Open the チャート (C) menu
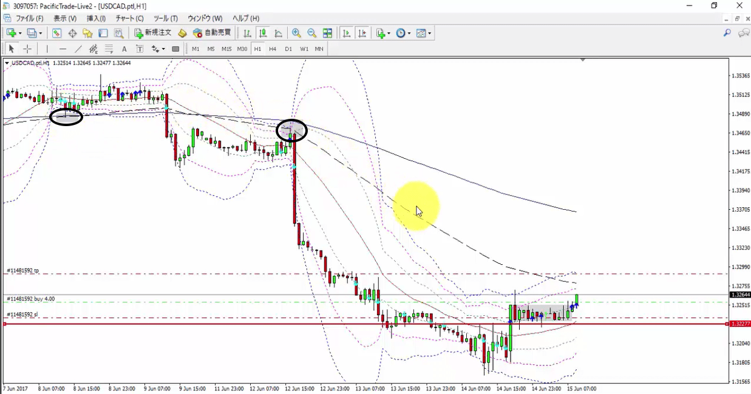 pos(130,18)
